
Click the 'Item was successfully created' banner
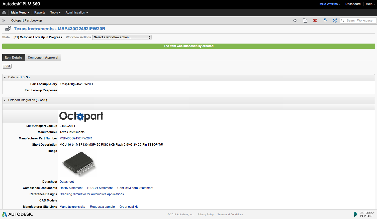188,46
